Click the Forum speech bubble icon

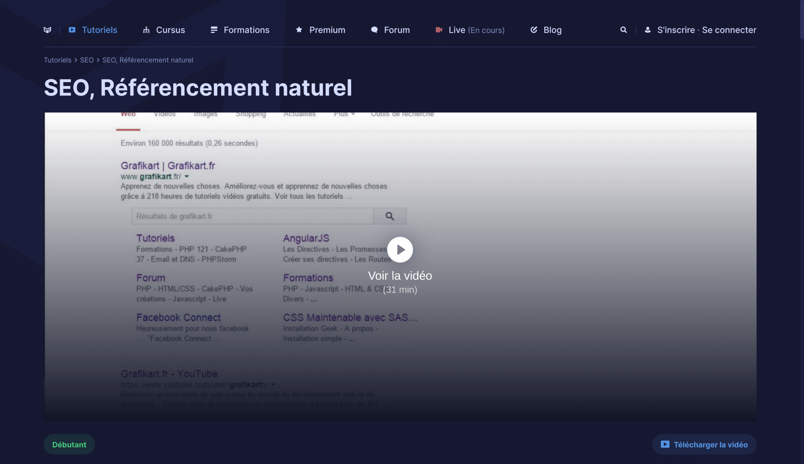click(375, 30)
